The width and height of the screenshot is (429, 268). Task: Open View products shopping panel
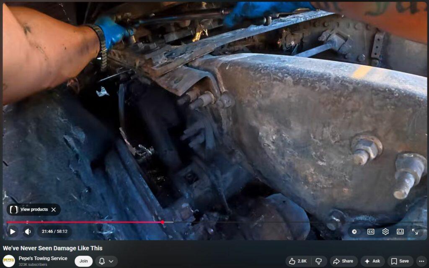pos(29,209)
